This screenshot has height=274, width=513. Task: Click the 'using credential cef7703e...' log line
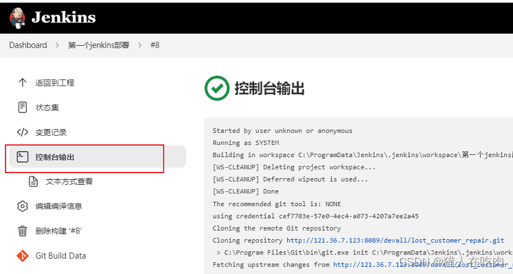[315, 216]
